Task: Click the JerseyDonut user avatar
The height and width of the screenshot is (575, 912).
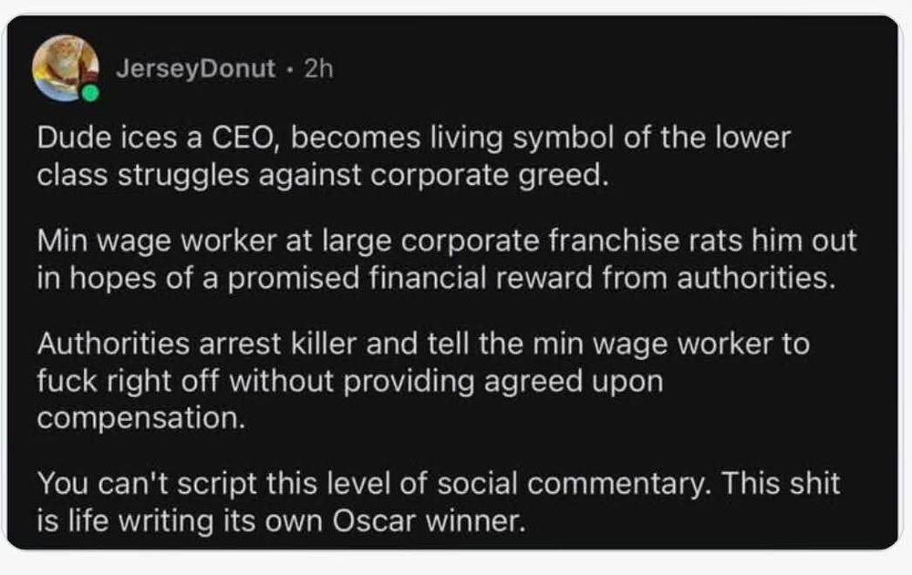Action: pos(65,67)
